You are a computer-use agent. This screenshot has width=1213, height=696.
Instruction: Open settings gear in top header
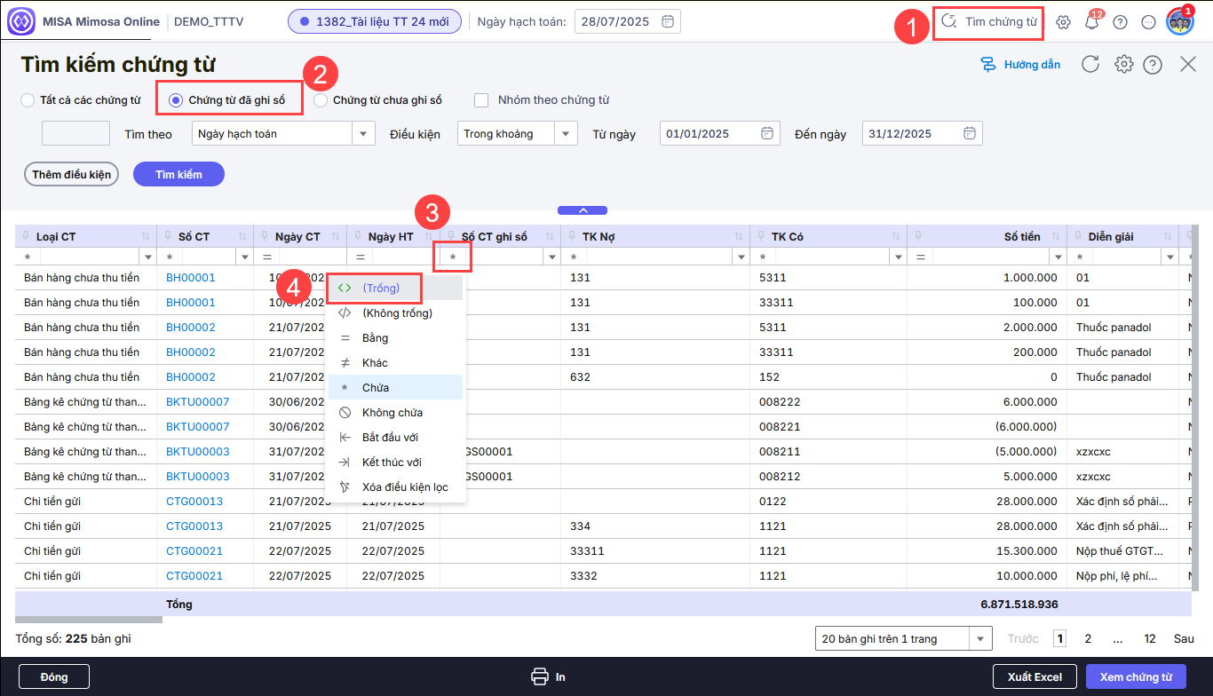(1063, 22)
